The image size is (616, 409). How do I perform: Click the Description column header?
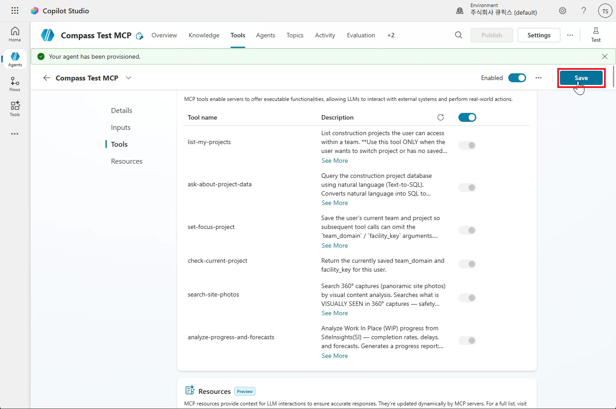pyautogui.click(x=337, y=117)
